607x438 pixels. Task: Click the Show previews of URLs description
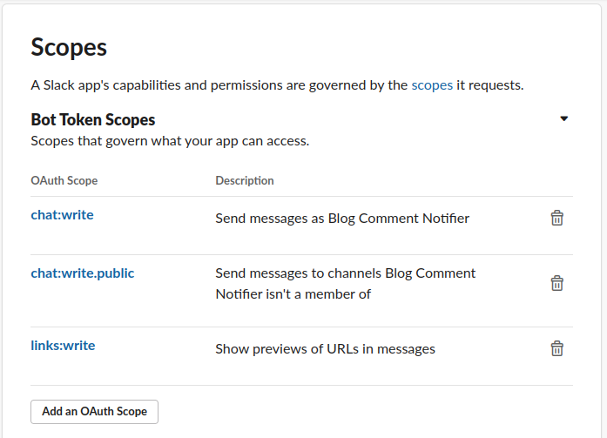[325, 349]
